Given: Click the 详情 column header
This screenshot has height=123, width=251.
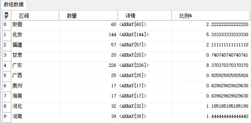Looking at the screenshot, I should [x=145, y=16].
